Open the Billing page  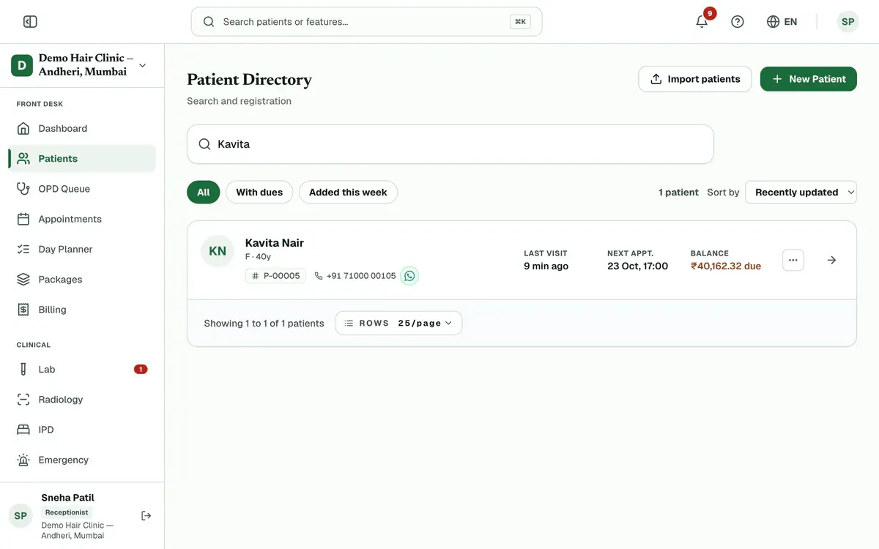[x=82, y=310]
